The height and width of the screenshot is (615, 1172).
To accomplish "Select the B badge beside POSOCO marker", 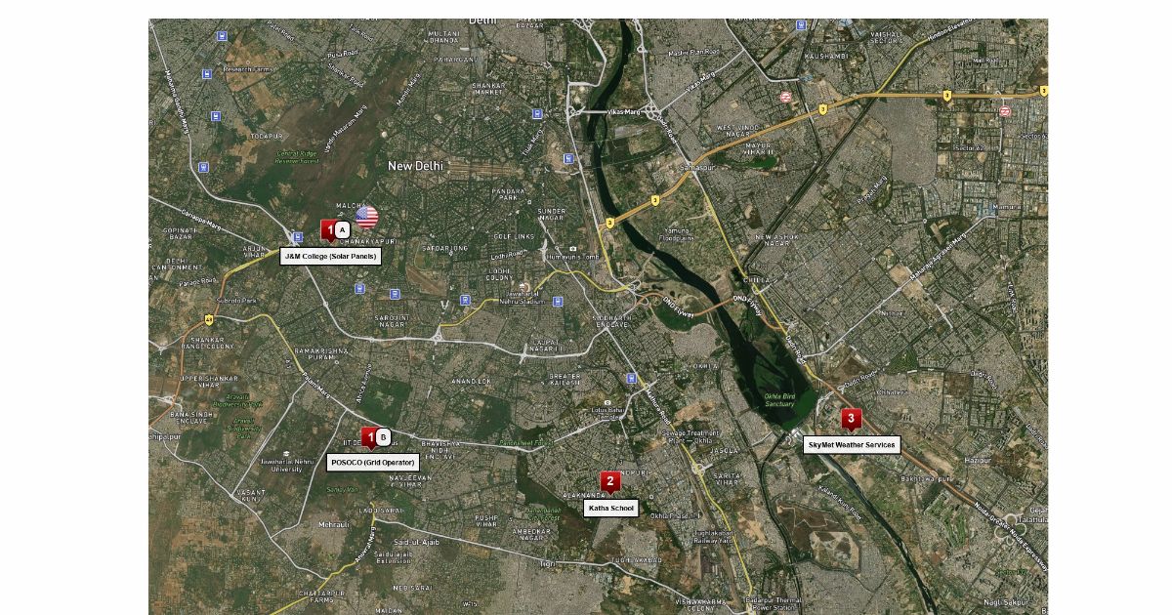I will (x=383, y=436).
